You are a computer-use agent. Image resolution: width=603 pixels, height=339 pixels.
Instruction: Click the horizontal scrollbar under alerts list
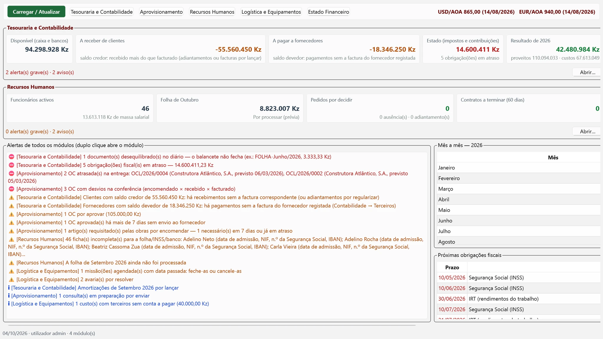point(212,325)
